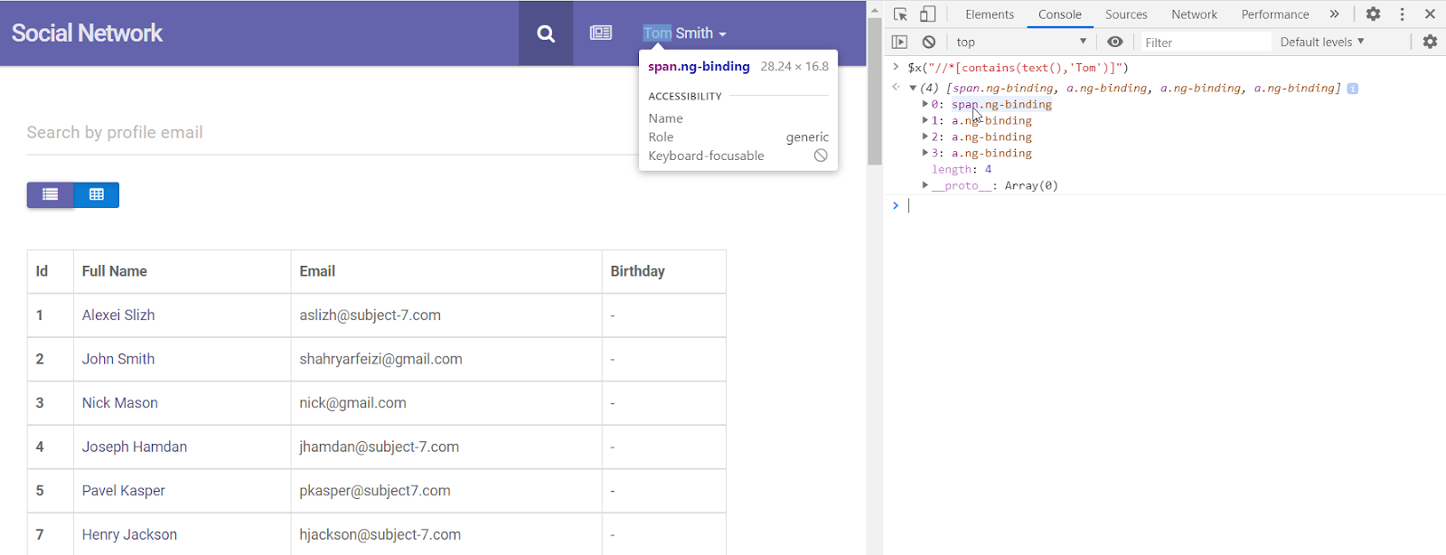Click the clear console icon
Screen dimensions: 1446x555
click(x=929, y=42)
